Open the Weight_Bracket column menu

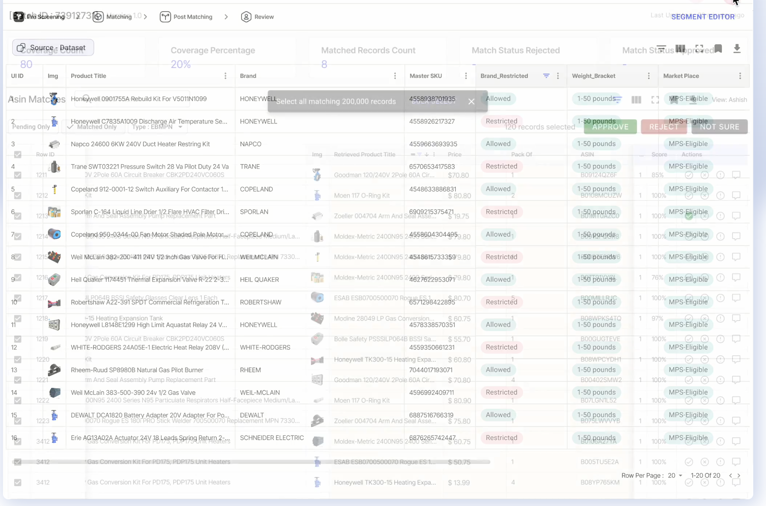tap(649, 76)
